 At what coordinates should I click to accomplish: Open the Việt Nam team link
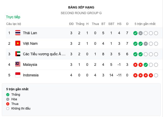coord(30,43)
